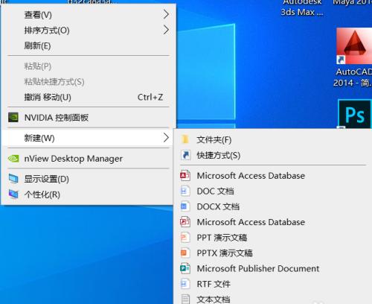Click the RTF 文件 icon

(x=185, y=284)
